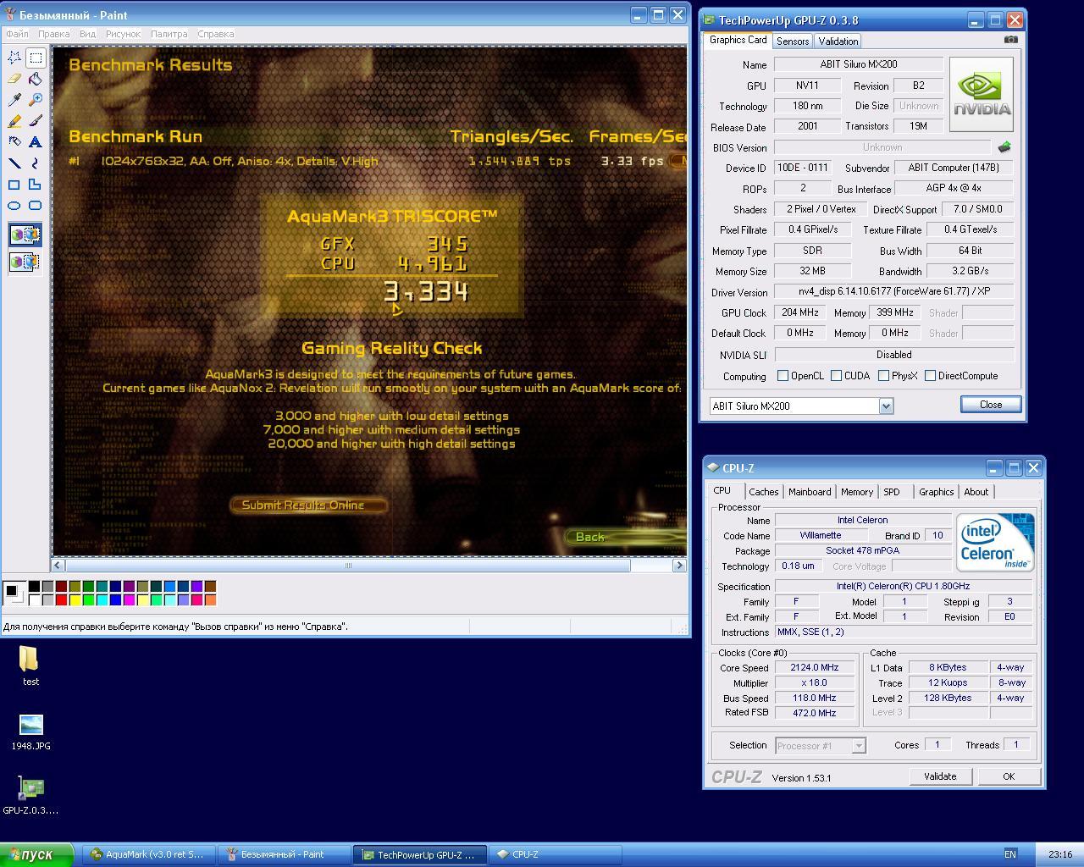Click the Validate button in CPU-Z
The width and height of the screenshot is (1084, 867).
pyautogui.click(x=940, y=776)
